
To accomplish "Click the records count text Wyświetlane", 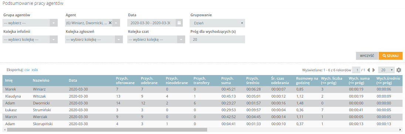I will pyautogui.click(x=327, y=70).
